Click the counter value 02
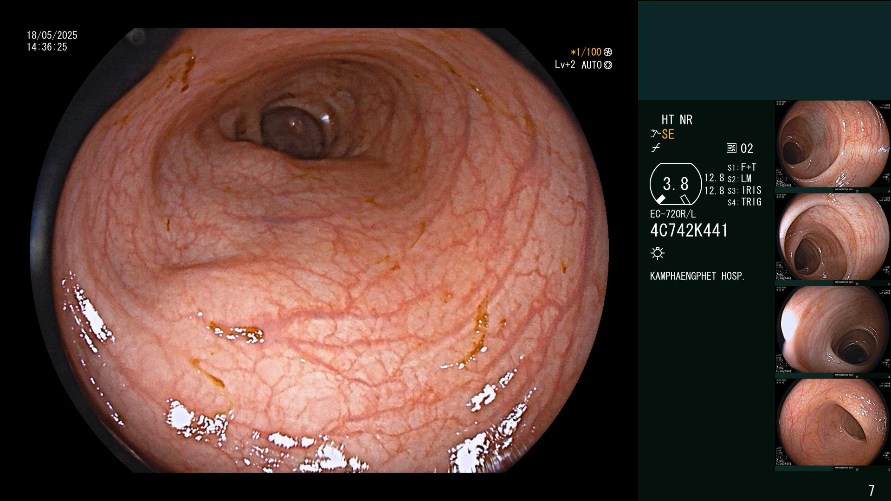891x501 pixels. (747, 148)
